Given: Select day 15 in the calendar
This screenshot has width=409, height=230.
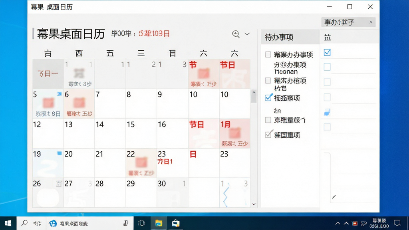Looking at the screenshot, I should (x=141, y=133).
